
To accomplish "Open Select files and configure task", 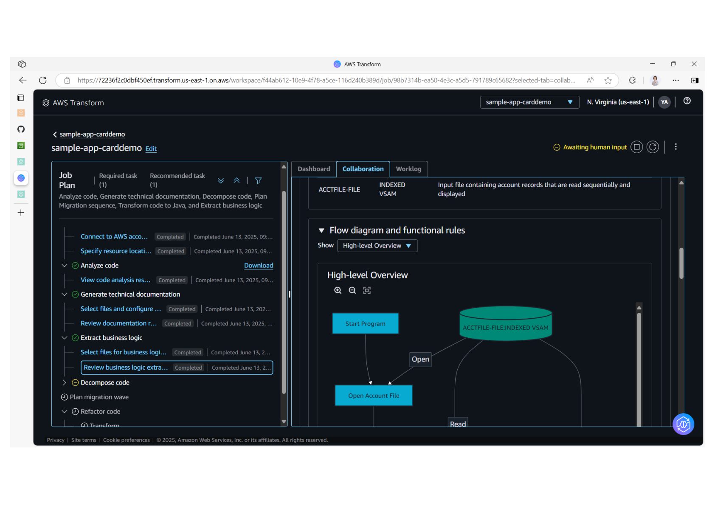I will 121,309.
